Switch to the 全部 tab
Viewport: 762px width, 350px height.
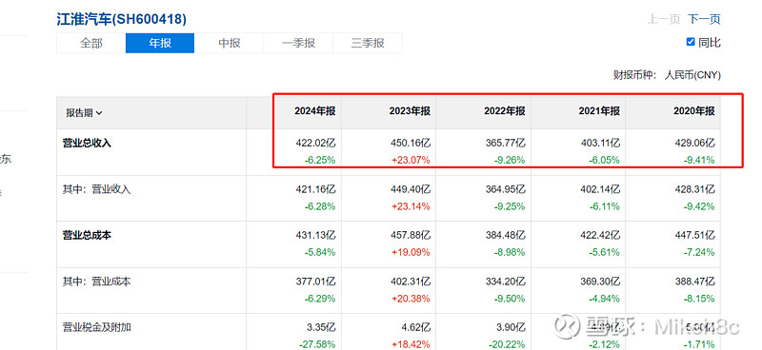point(90,43)
